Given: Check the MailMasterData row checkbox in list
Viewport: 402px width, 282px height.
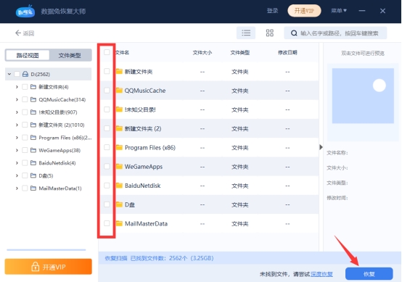Looking at the screenshot, I should [x=107, y=223].
